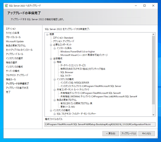
Task: Collapse the 機能 tree node
Action: click(x=55, y=62)
